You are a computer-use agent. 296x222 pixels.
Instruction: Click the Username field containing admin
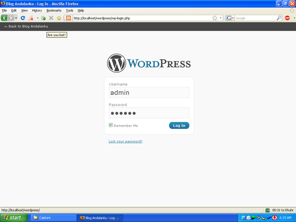[x=149, y=92]
